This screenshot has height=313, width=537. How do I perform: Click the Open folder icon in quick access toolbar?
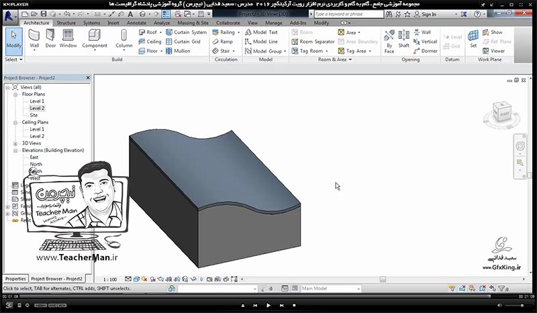(34, 14)
